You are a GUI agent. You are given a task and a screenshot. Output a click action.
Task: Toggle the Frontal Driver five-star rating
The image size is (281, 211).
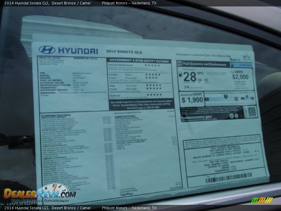tap(152, 75)
